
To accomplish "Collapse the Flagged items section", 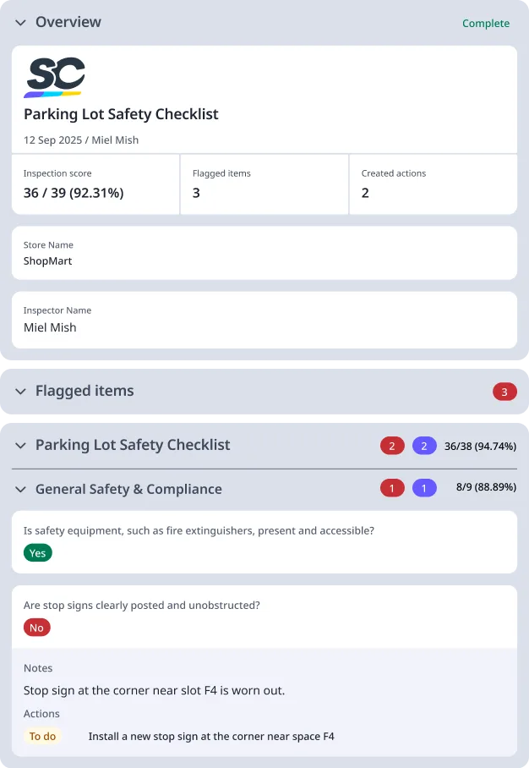I will pos(19,391).
